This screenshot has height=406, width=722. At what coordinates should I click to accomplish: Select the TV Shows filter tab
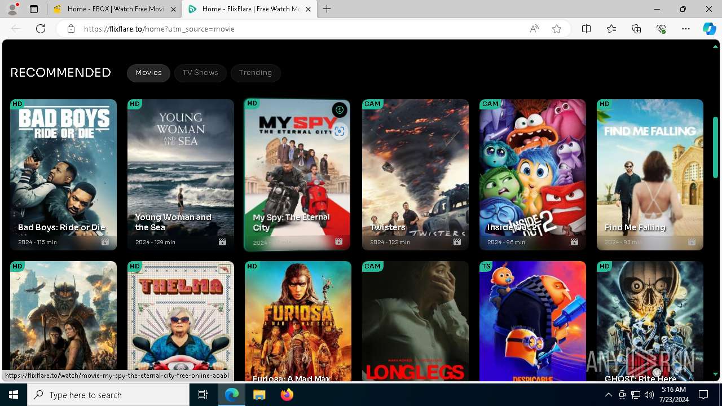coord(200,73)
